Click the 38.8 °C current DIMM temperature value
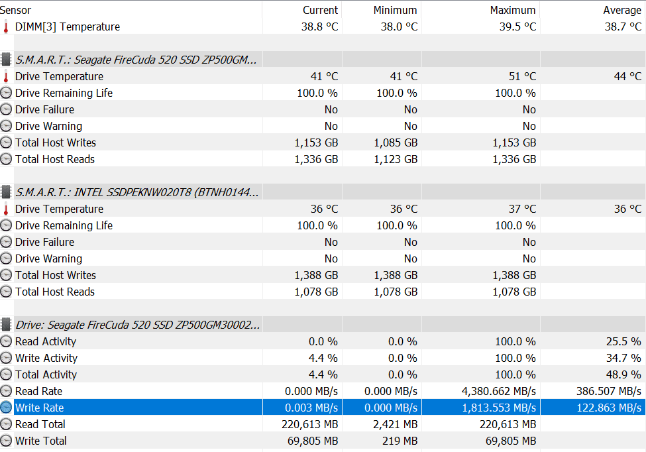This screenshot has width=646, height=452. click(320, 27)
